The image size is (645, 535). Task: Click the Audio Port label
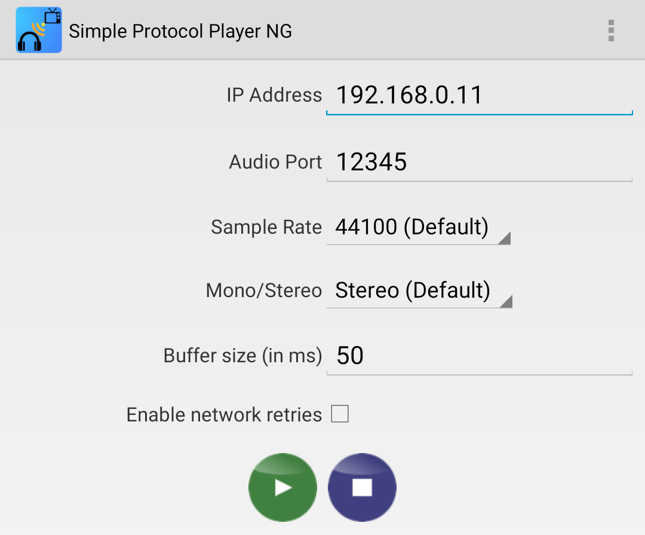(275, 162)
